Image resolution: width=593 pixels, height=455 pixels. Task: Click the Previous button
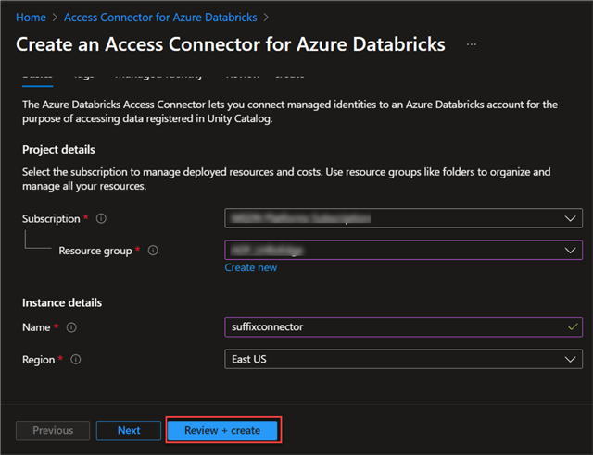(53, 430)
